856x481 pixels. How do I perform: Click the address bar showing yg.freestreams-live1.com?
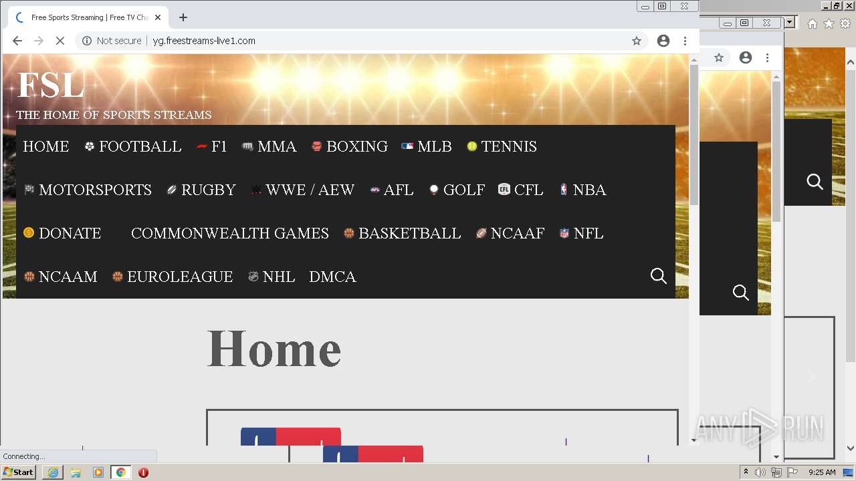click(361, 41)
